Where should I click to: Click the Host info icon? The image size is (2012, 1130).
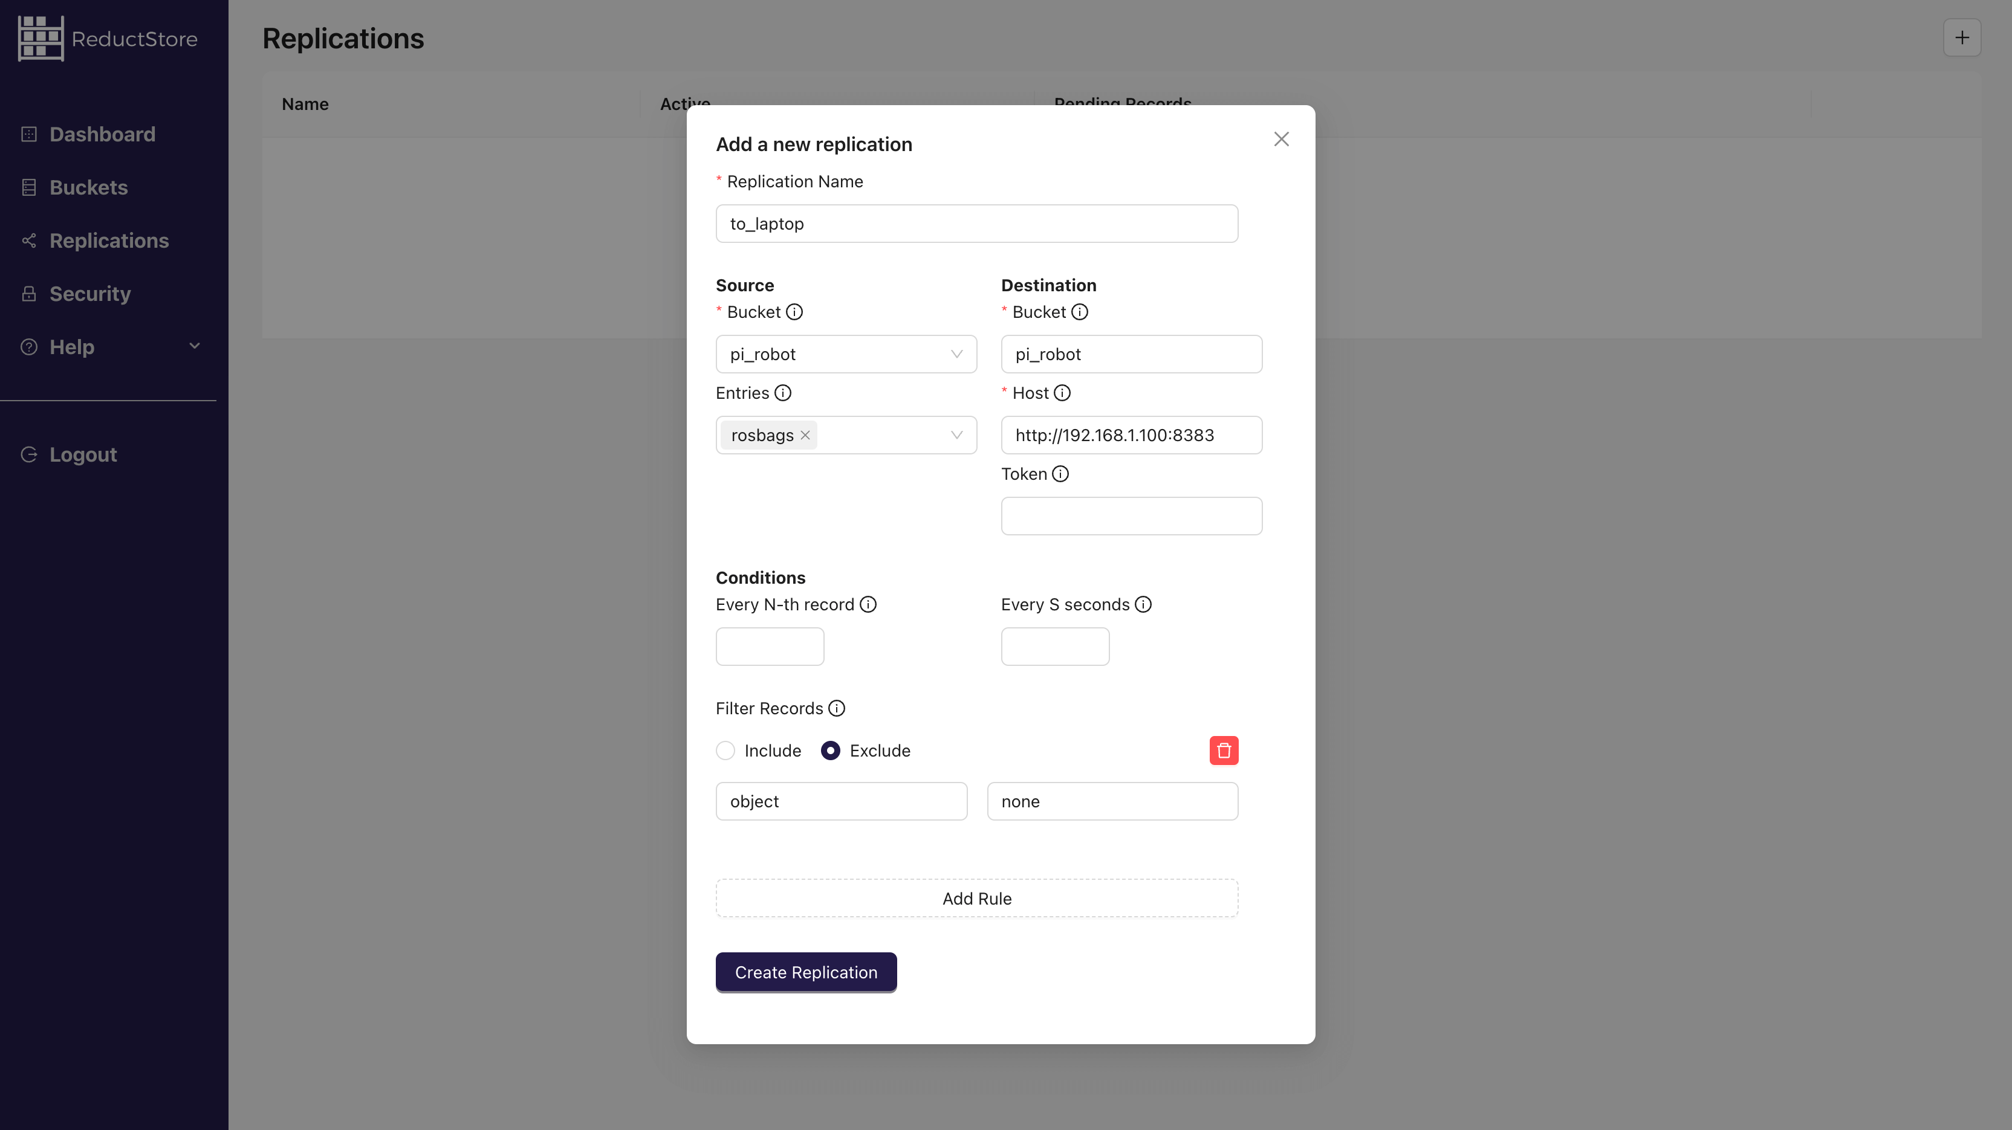[1062, 393]
